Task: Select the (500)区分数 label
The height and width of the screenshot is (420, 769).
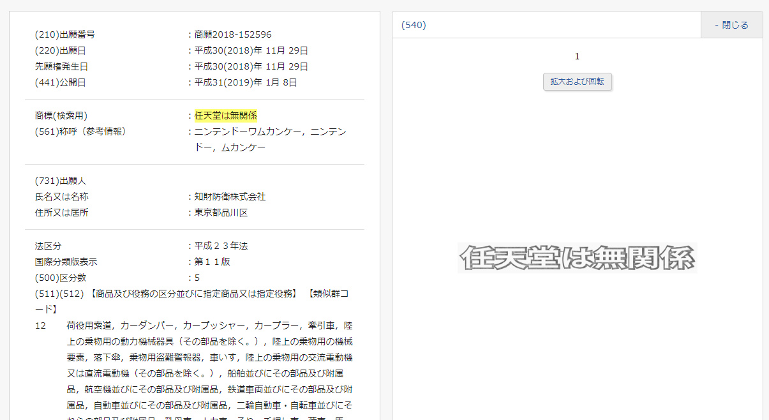Action: [x=61, y=278]
